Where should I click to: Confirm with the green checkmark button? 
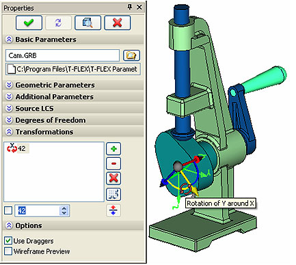(x=29, y=23)
